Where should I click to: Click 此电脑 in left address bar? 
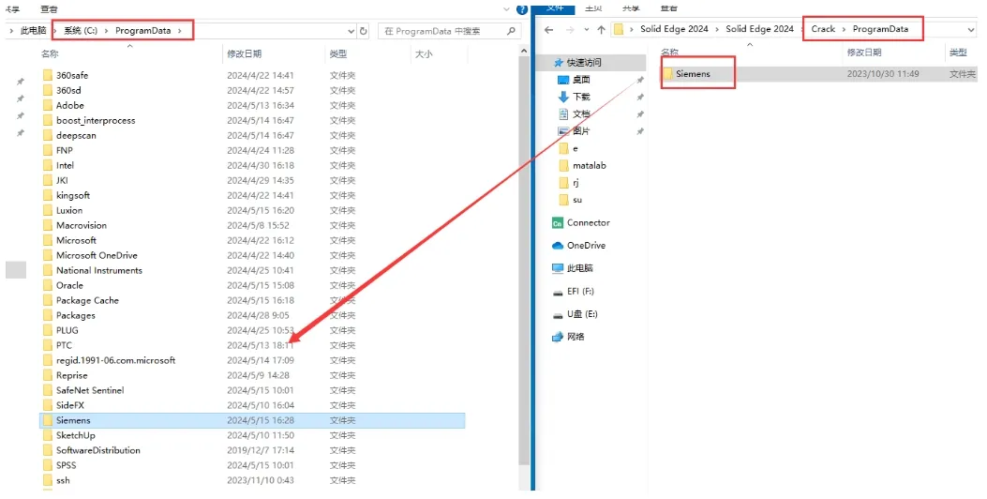click(34, 31)
